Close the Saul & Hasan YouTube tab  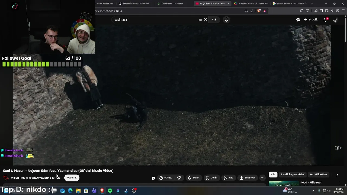tap(228, 4)
